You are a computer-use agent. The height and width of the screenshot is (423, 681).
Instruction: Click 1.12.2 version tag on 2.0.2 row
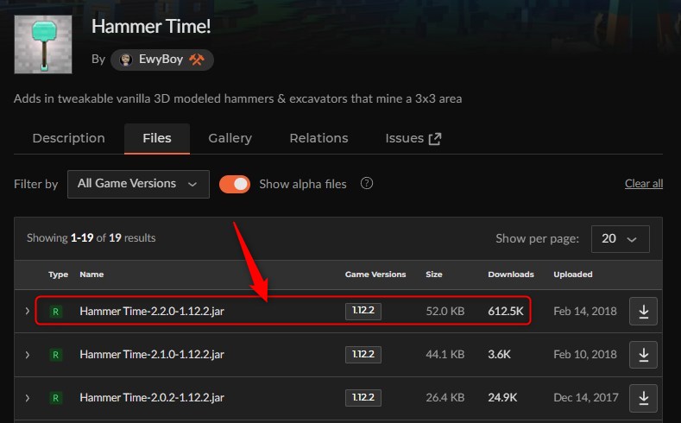click(363, 398)
